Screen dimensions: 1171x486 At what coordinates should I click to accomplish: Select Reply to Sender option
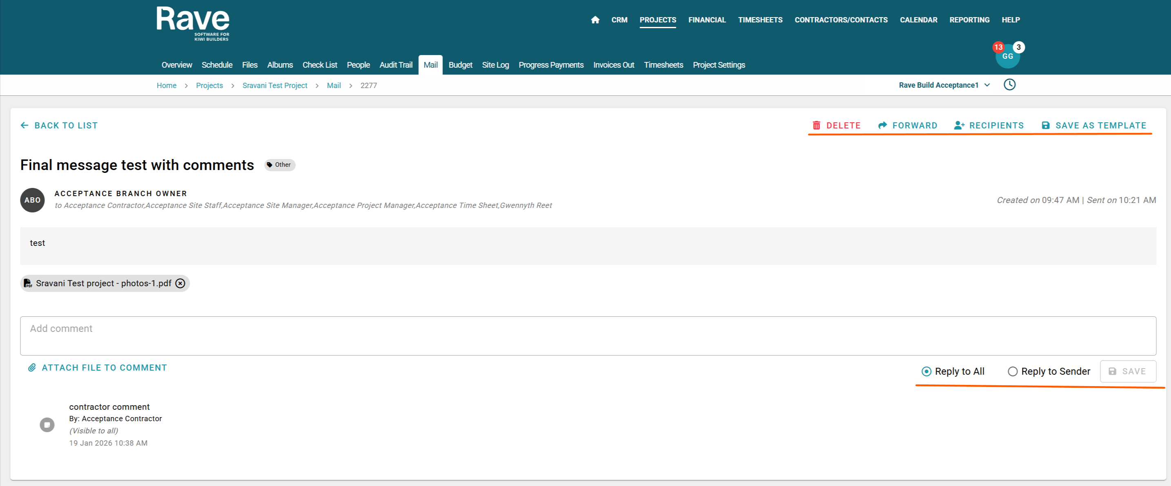[1012, 371]
